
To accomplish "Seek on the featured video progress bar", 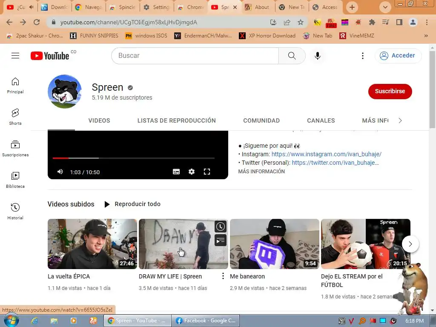I will pyautogui.click(x=133, y=158).
